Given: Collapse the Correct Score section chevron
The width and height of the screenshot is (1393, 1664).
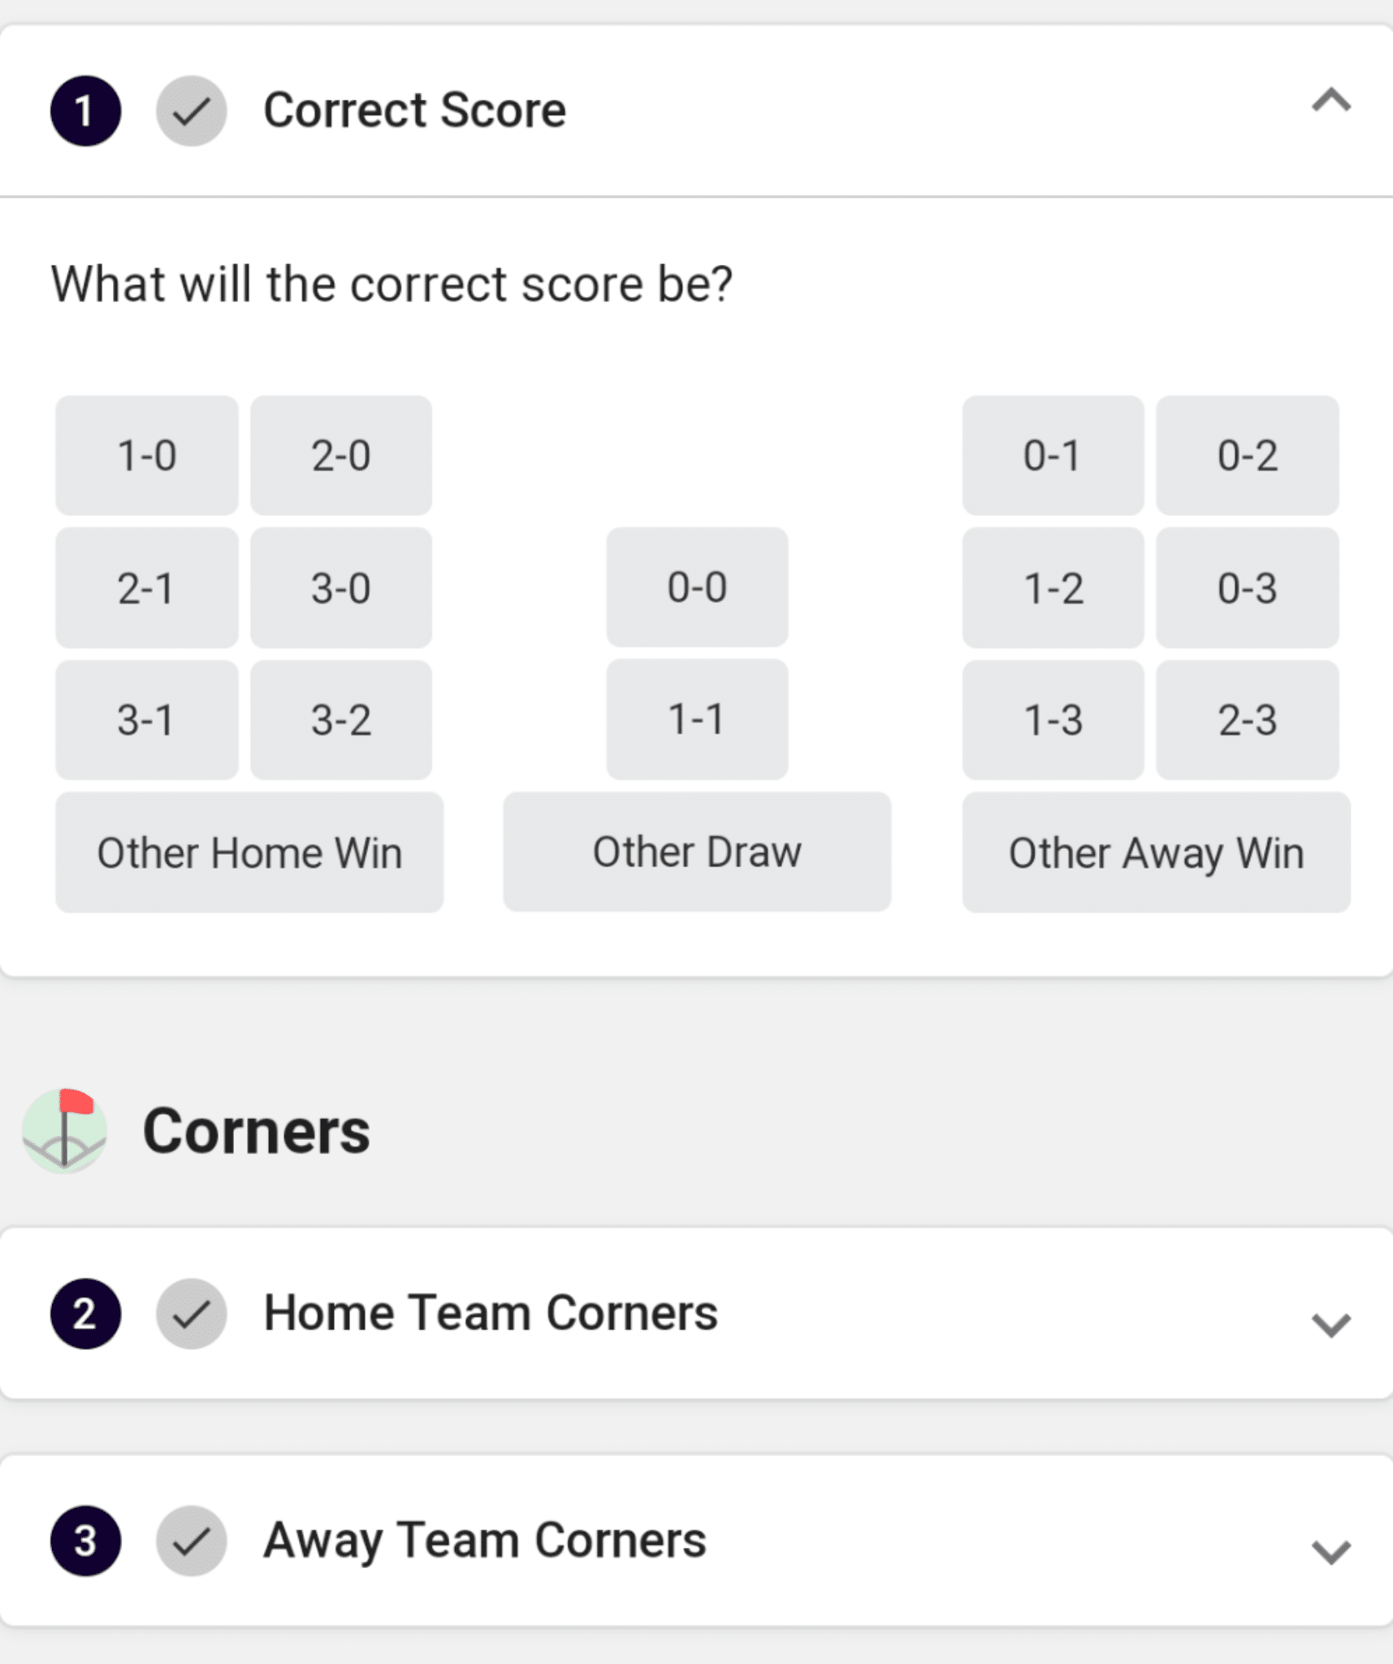Looking at the screenshot, I should coord(1330,102).
